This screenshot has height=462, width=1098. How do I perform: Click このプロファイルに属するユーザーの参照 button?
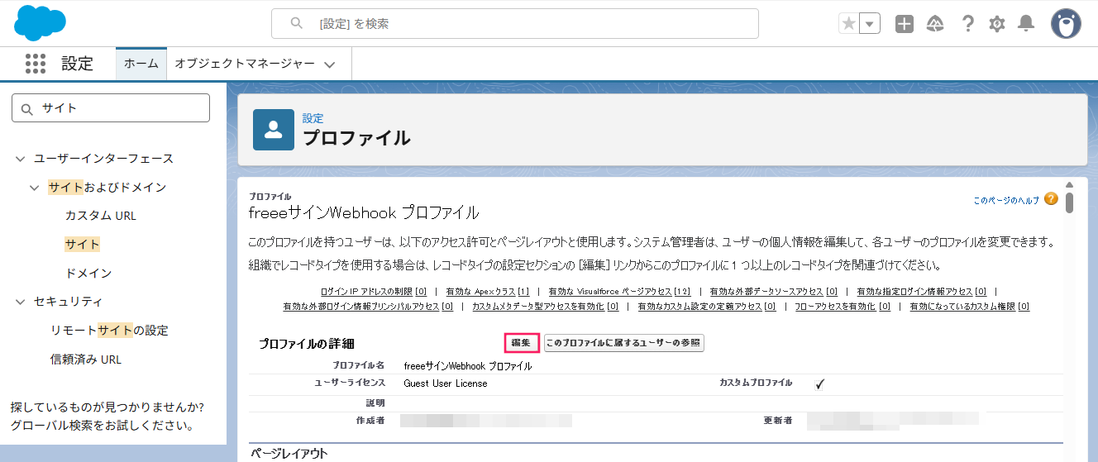pyautogui.click(x=624, y=343)
